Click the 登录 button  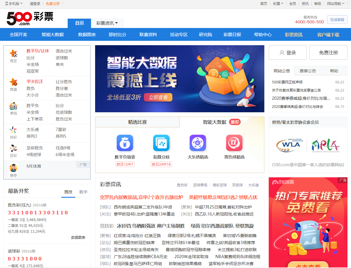tap(288, 52)
